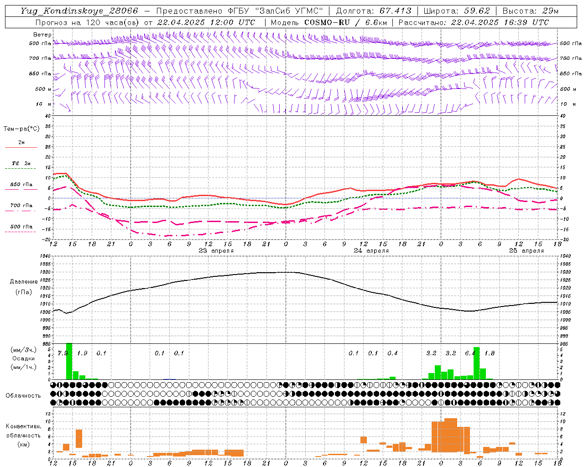Click the longitude value Долгота: 67.413
584x467 pixels.
click(374, 11)
